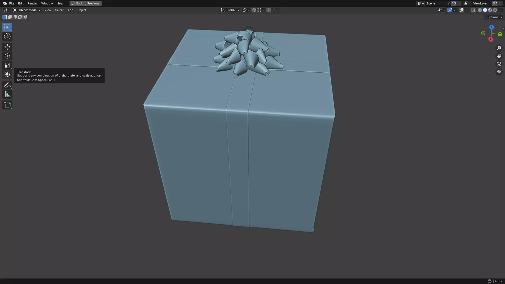Open the pivot point dropdown

click(x=246, y=10)
